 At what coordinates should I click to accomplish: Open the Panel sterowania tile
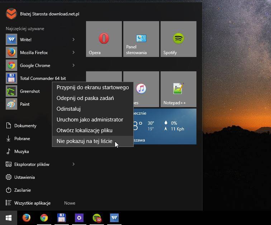click(141, 39)
